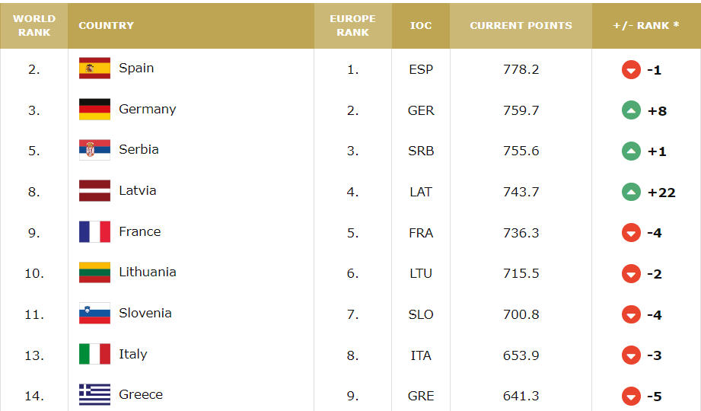701x411 pixels.
Task: Open the Slovenia country link
Action: coord(145,313)
